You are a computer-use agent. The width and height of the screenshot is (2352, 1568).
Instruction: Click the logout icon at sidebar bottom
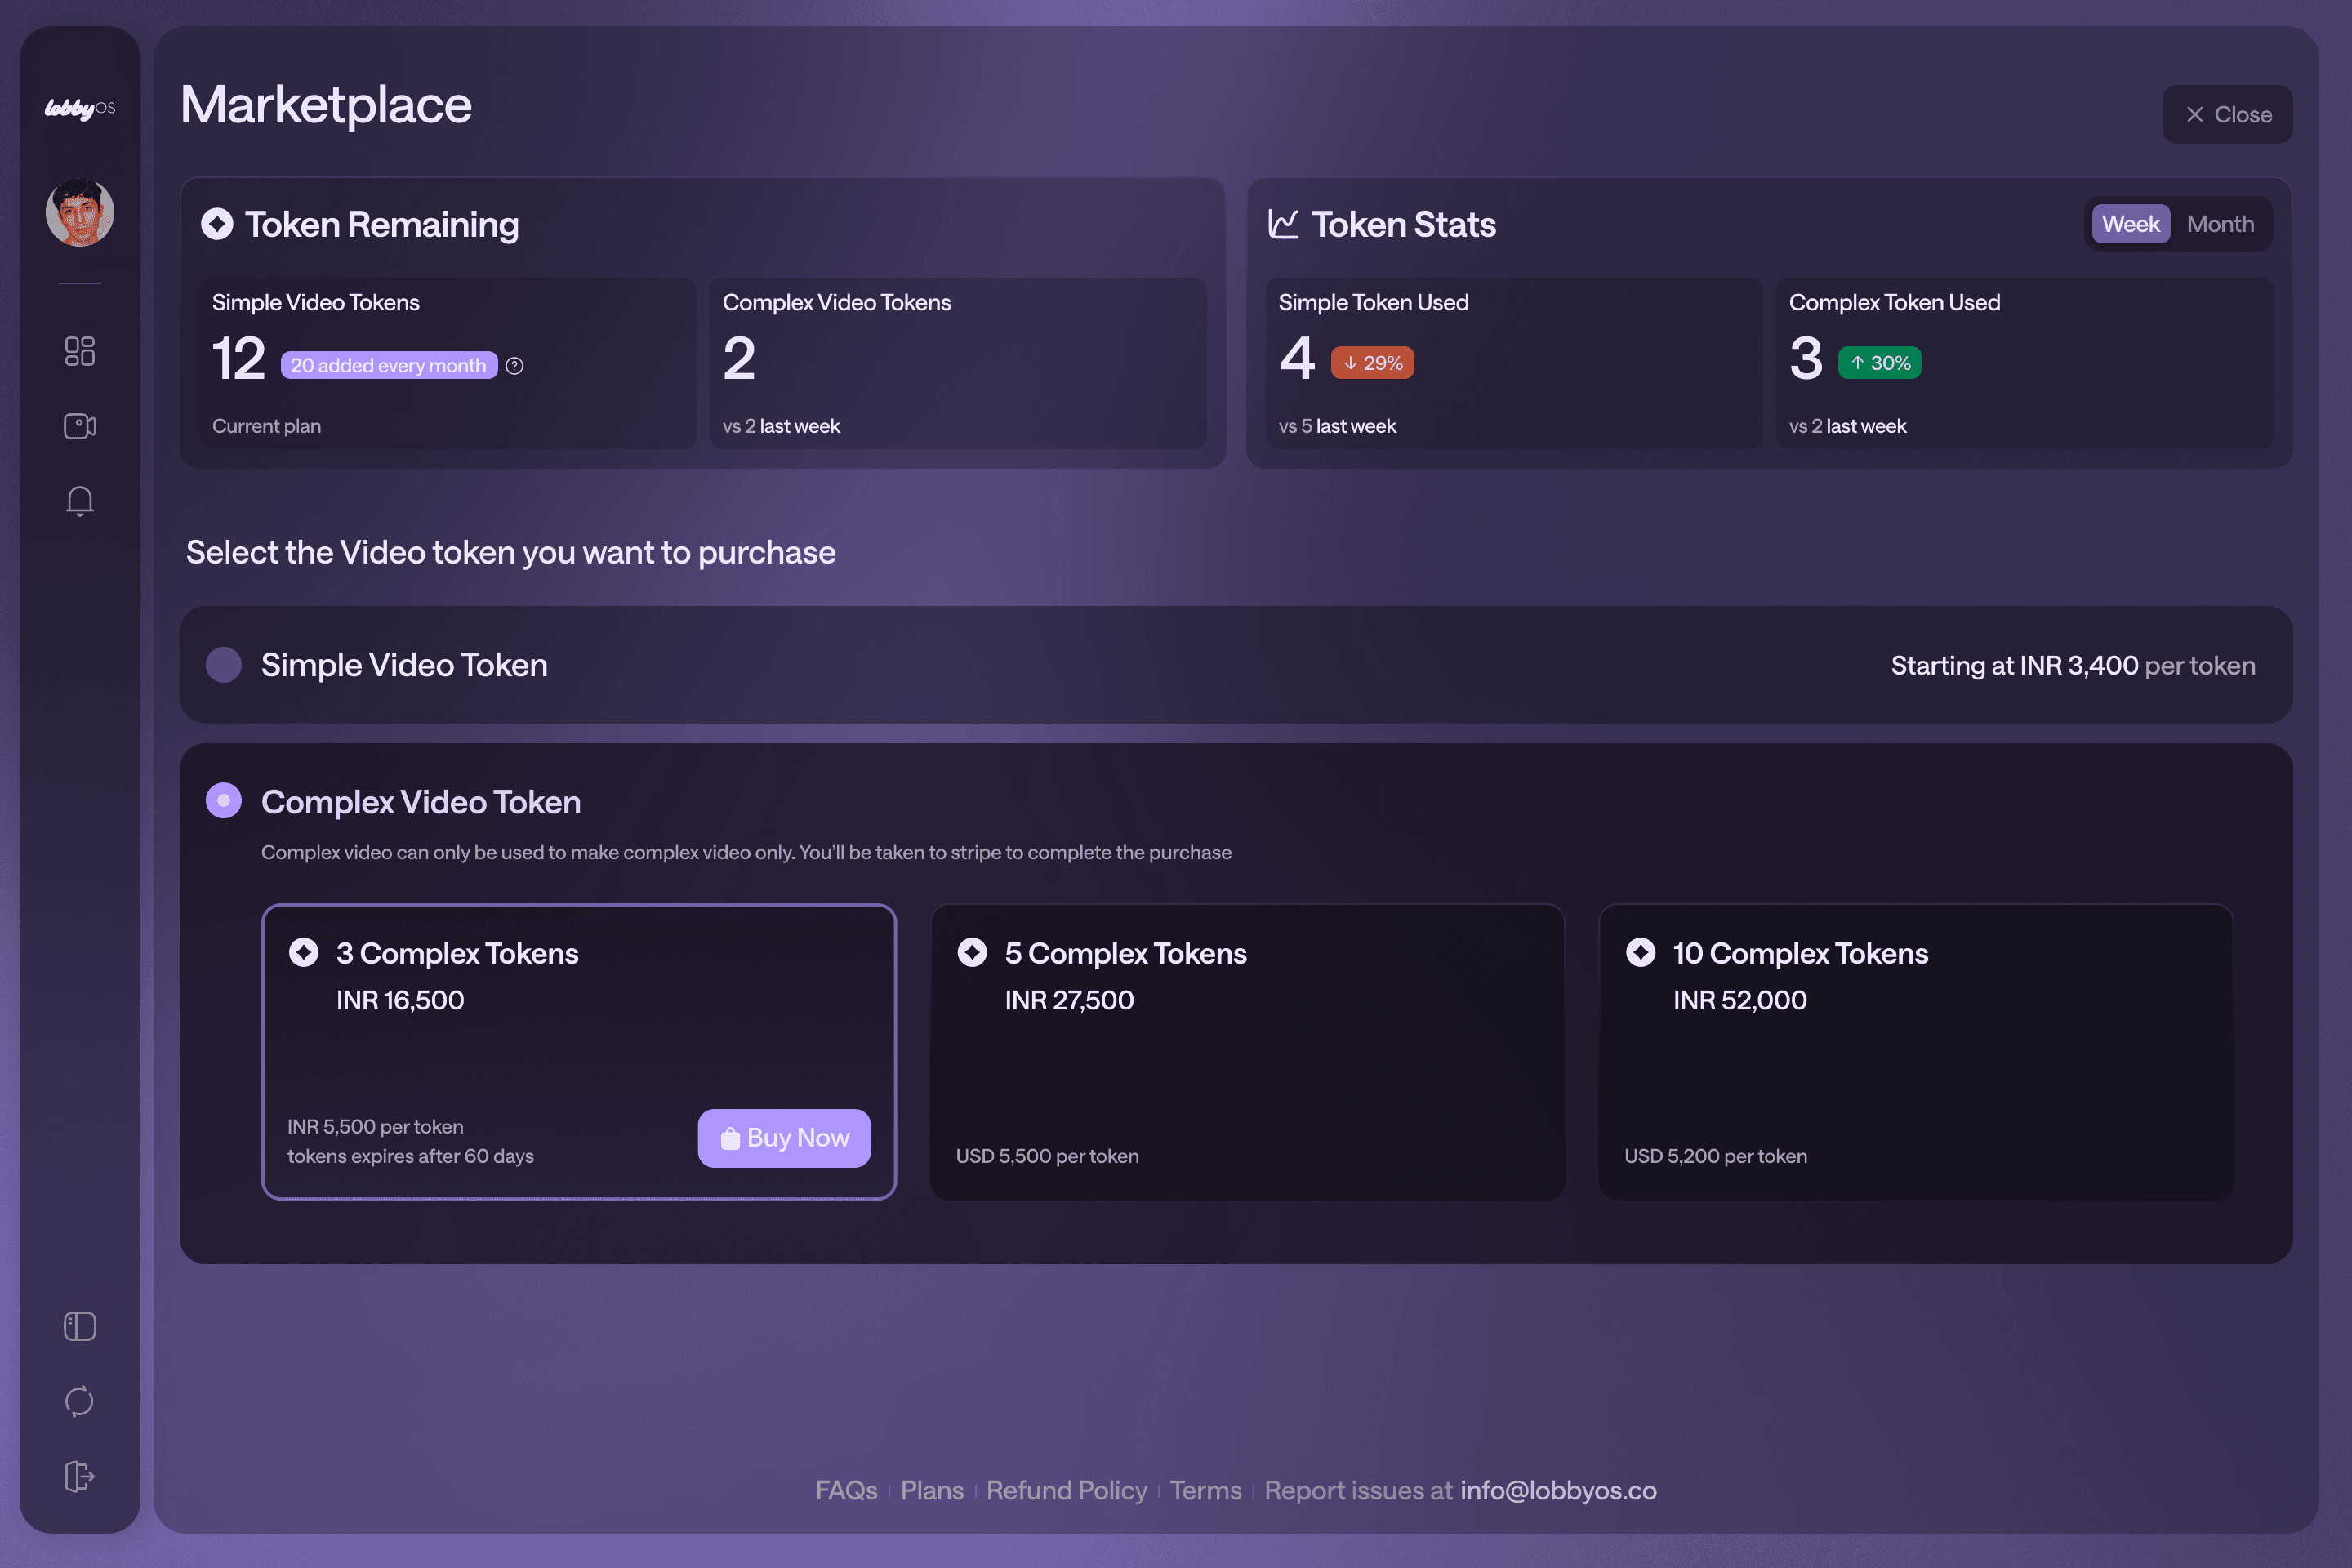tap(80, 1476)
